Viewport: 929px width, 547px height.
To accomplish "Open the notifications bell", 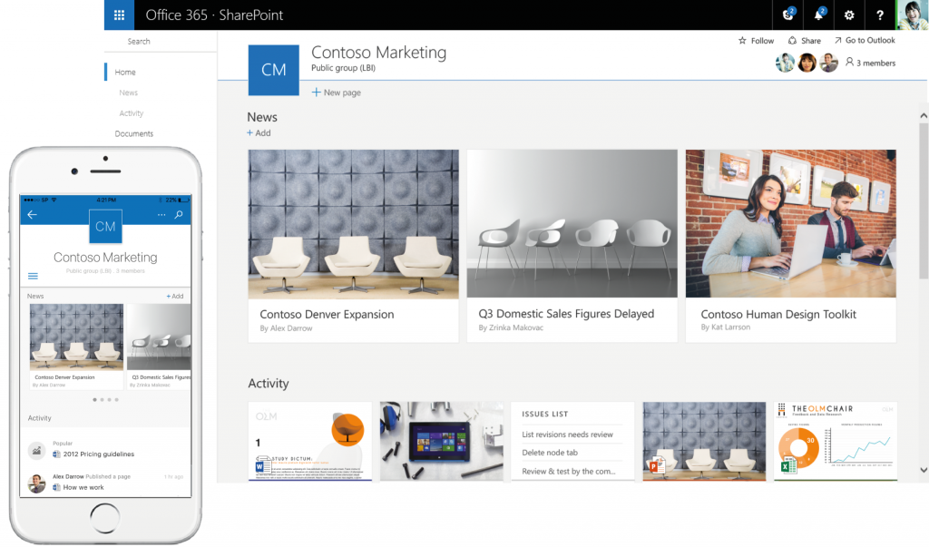I will (819, 15).
